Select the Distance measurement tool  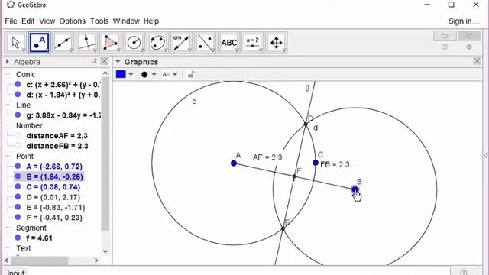(x=182, y=43)
